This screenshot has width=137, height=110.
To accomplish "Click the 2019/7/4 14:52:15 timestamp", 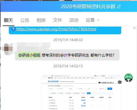I will tap(68, 66).
